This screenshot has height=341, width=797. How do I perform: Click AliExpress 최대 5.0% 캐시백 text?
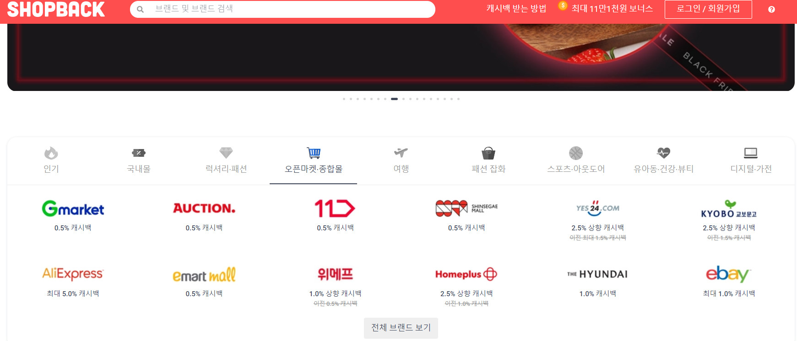click(73, 293)
